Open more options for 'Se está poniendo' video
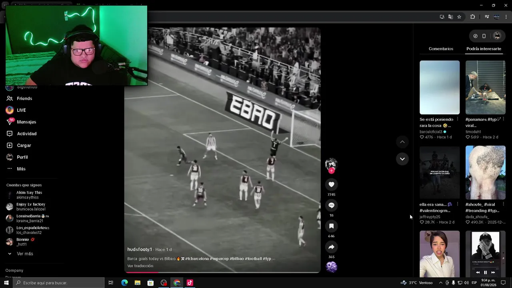This screenshot has width=512, height=288. [457, 119]
